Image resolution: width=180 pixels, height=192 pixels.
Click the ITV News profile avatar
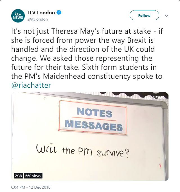point(18,16)
